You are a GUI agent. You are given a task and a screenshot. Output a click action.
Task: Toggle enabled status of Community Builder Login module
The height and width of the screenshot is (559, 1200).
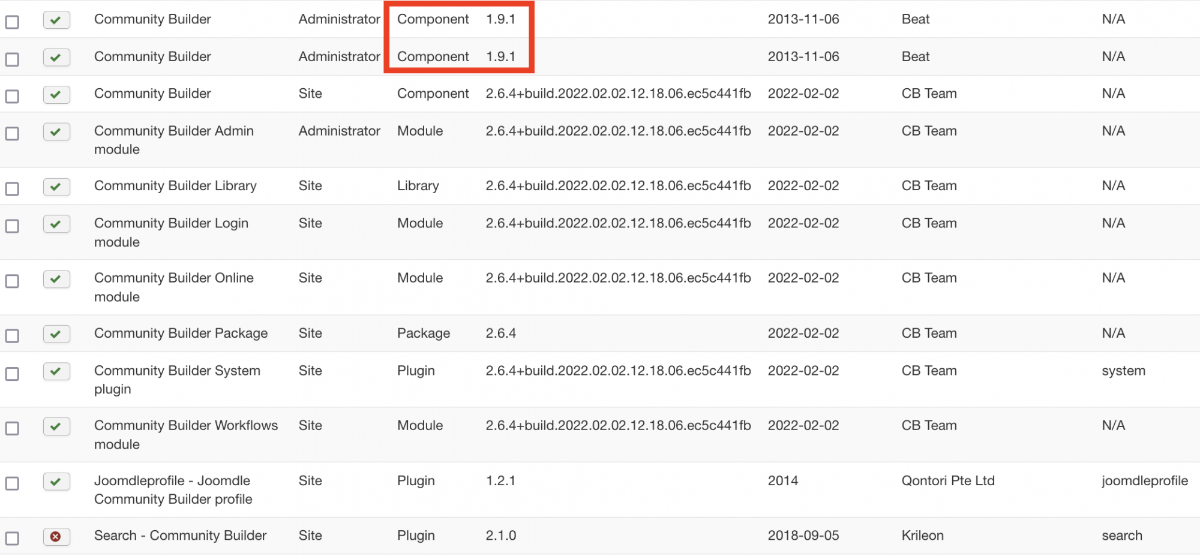coord(56,224)
